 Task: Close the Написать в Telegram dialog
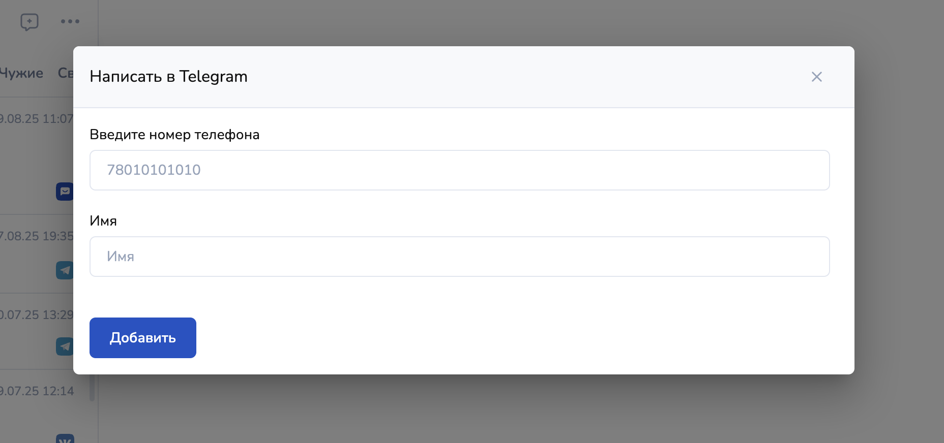point(817,77)
